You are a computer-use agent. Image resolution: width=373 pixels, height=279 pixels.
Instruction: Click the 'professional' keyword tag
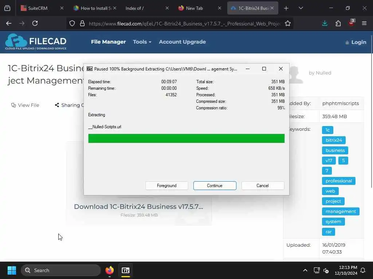click(x=338, y=181)
